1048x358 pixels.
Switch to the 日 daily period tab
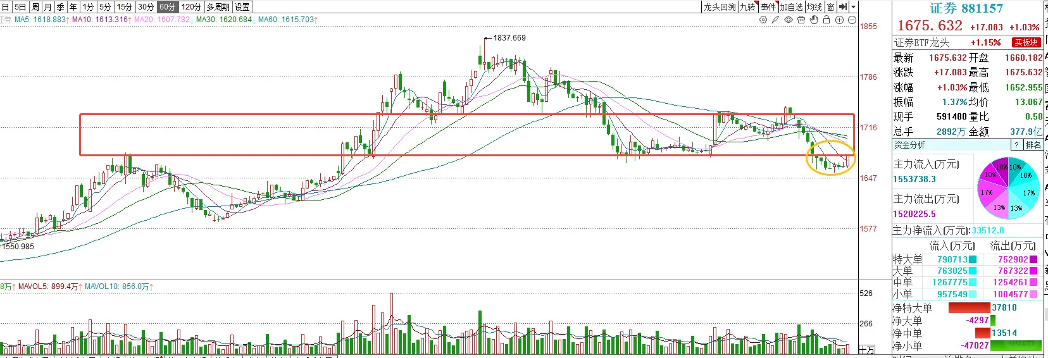(x=6, y=7)
